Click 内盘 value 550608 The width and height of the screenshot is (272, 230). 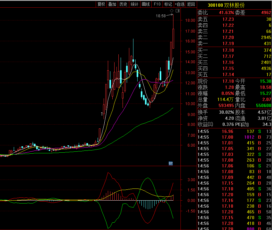263,105
